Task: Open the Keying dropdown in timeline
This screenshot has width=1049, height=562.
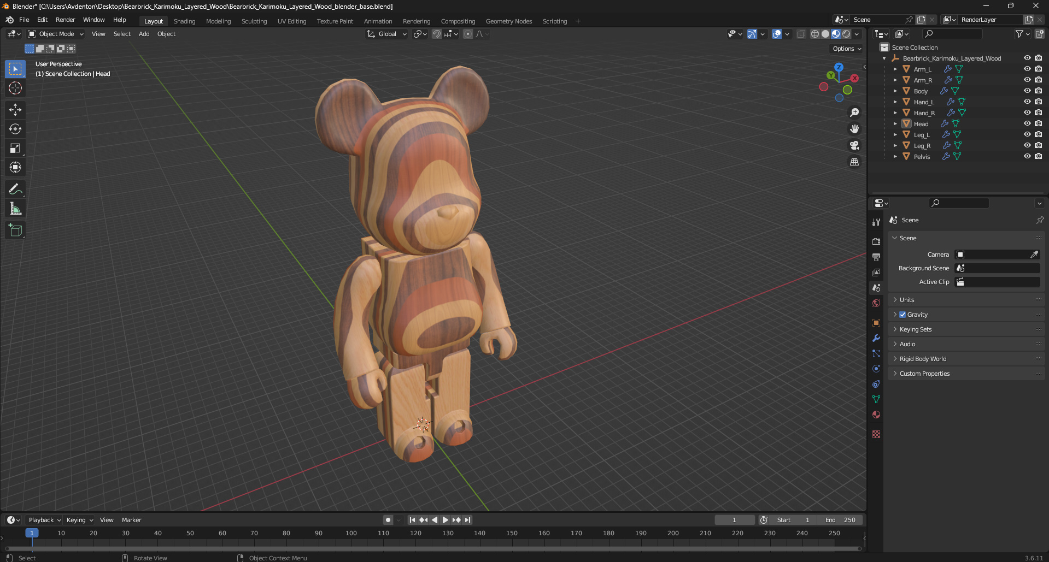Action: click(80, 520)
